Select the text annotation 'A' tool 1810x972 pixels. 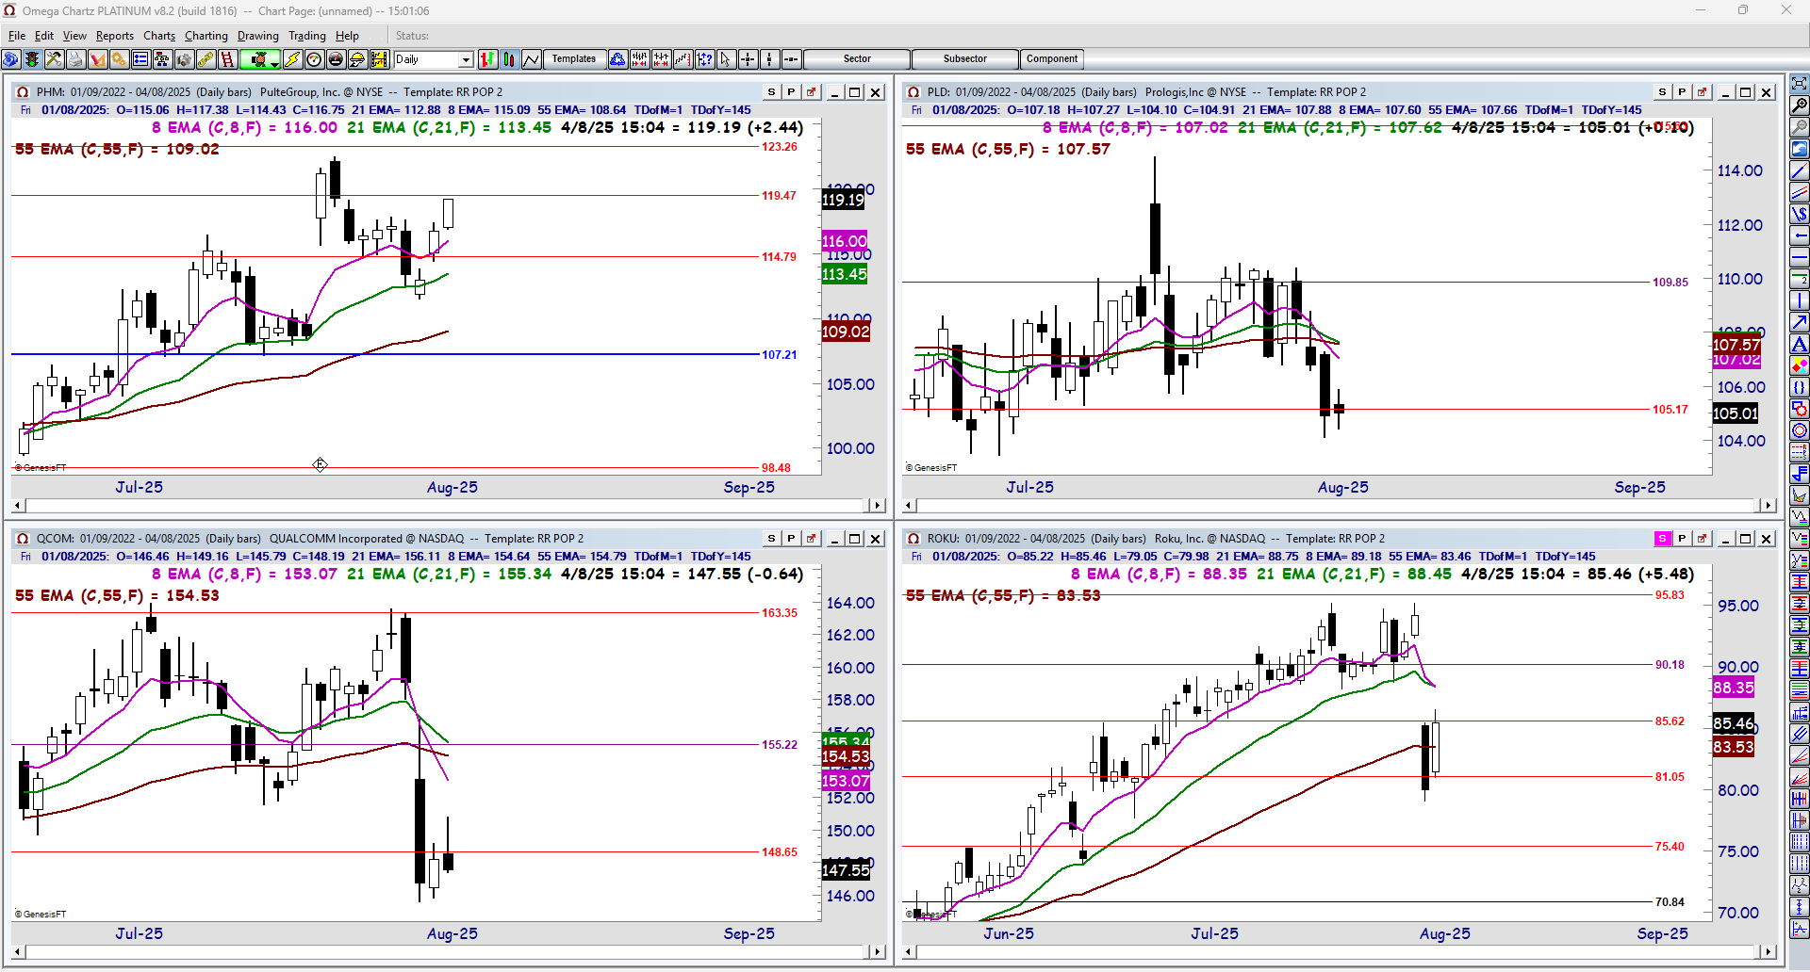1799,344
